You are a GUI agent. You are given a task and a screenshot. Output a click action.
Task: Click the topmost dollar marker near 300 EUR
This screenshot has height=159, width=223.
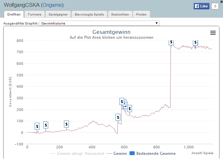coord(122,102)
